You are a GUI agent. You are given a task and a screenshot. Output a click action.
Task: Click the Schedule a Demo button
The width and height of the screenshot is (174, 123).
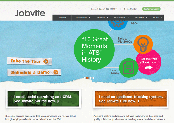[x=34, y=72]
